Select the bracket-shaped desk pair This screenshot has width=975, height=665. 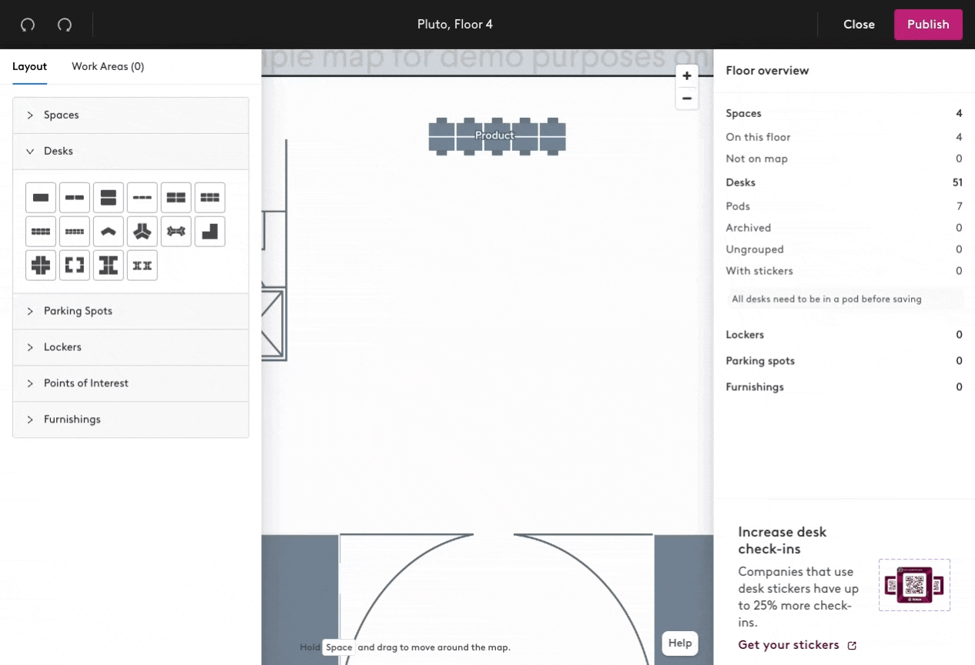(x=75, y=265)
